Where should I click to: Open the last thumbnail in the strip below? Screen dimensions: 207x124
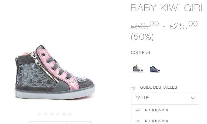tap(85, 123)
